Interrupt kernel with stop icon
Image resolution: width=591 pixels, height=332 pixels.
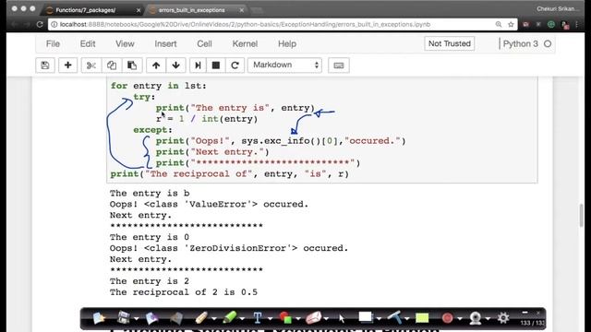click(x=216, y=65)
